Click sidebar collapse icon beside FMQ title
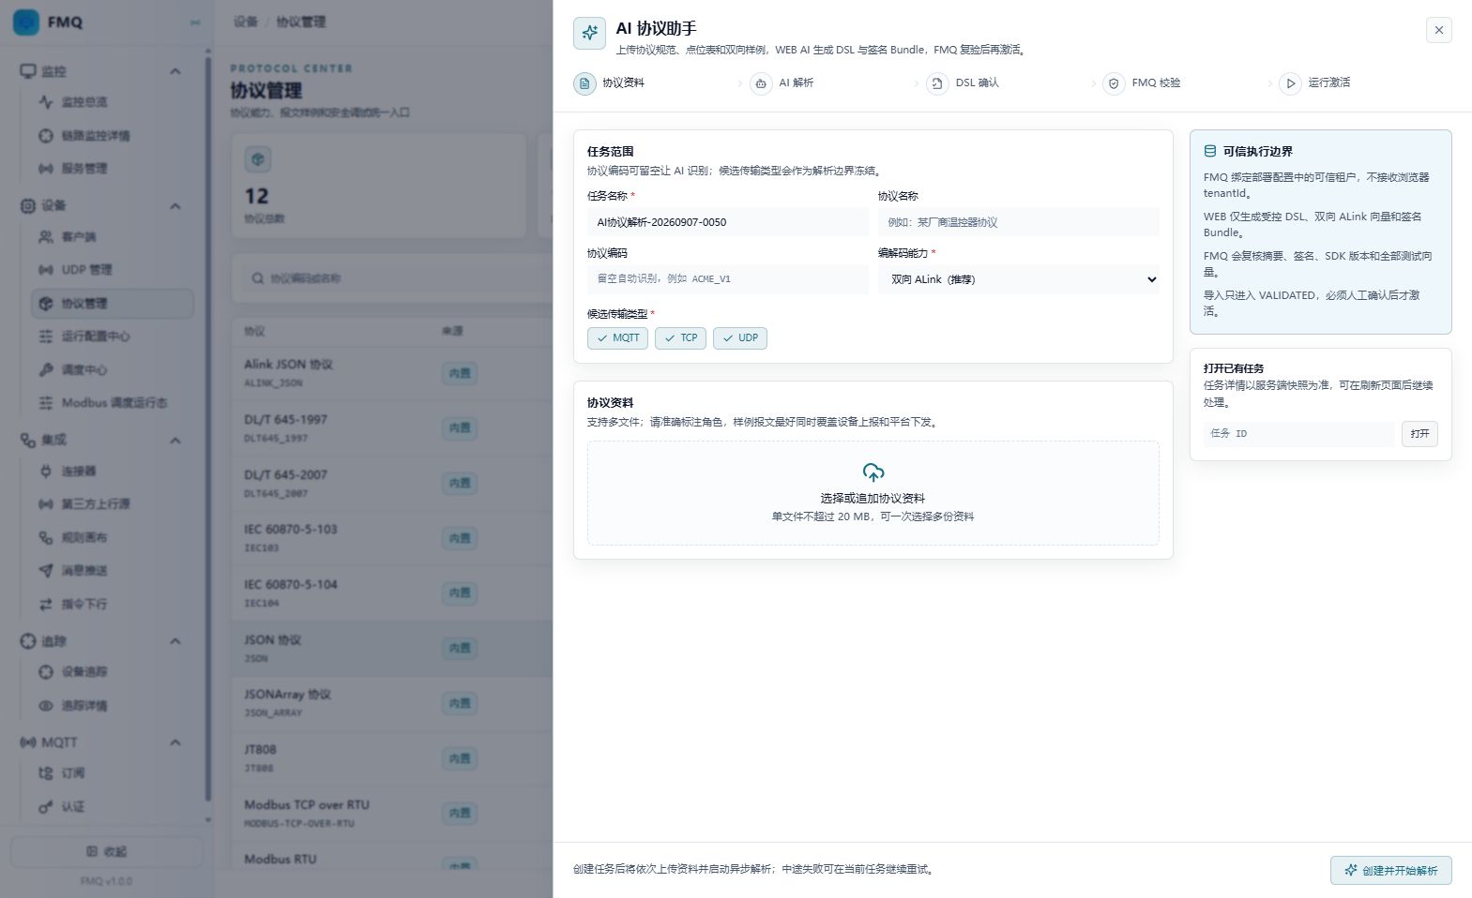Viewport: 1472px width, 898px height. pyautogui.click(x=195, y=22)
